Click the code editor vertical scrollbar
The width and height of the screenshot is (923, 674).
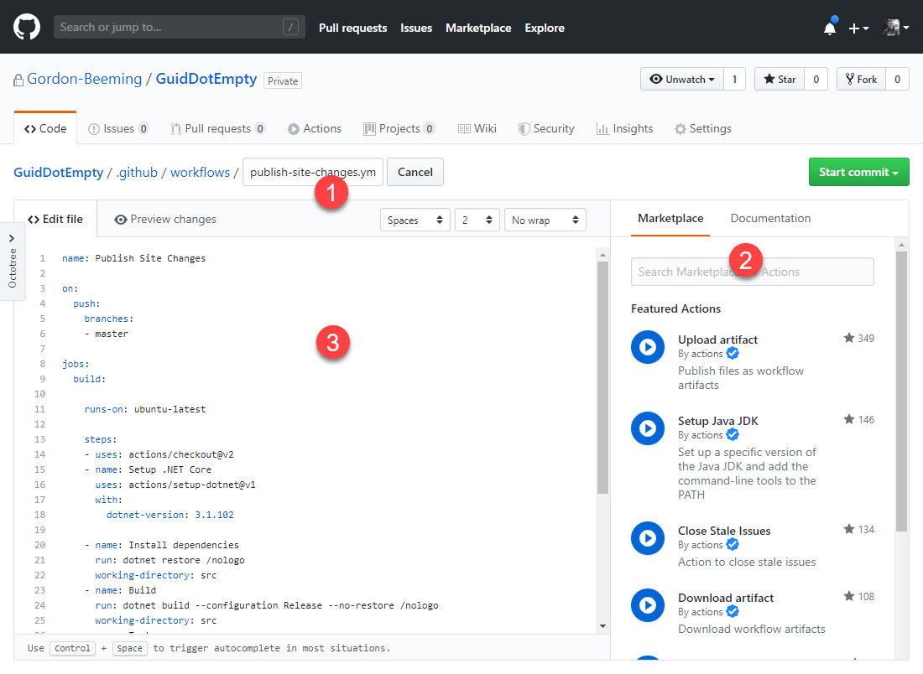click(x=602, y=376)
